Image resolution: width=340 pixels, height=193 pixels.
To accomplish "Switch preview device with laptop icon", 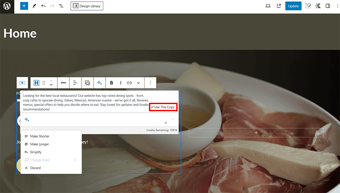I will click(x=268, y=6).
